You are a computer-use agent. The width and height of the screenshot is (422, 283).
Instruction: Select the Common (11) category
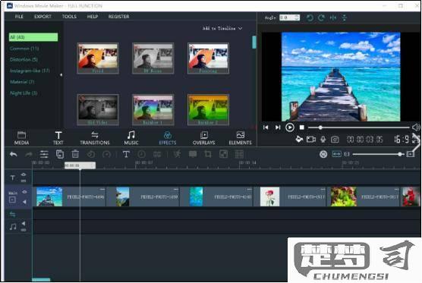[x=24, y=49]
